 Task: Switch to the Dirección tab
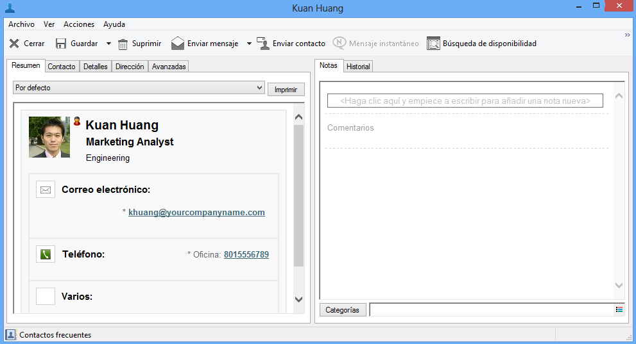click(x=130, y=67)
